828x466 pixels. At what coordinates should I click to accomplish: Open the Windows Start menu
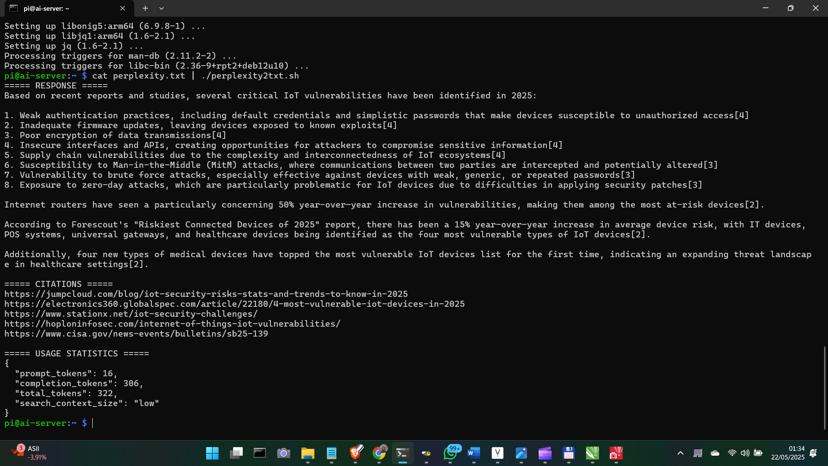tap(212, 453)
